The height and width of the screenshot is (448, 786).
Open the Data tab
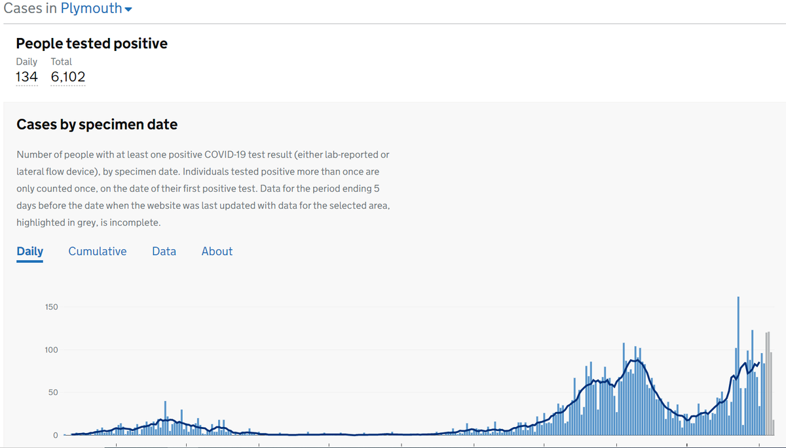pos(164,251)
